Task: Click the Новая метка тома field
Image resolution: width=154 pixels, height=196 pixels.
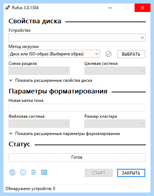Action: (x=77, y=108)
